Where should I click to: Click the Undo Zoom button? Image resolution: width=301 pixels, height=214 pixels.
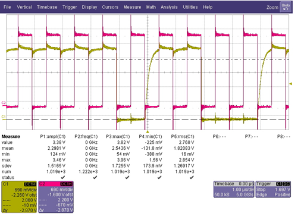pos(286,7)
